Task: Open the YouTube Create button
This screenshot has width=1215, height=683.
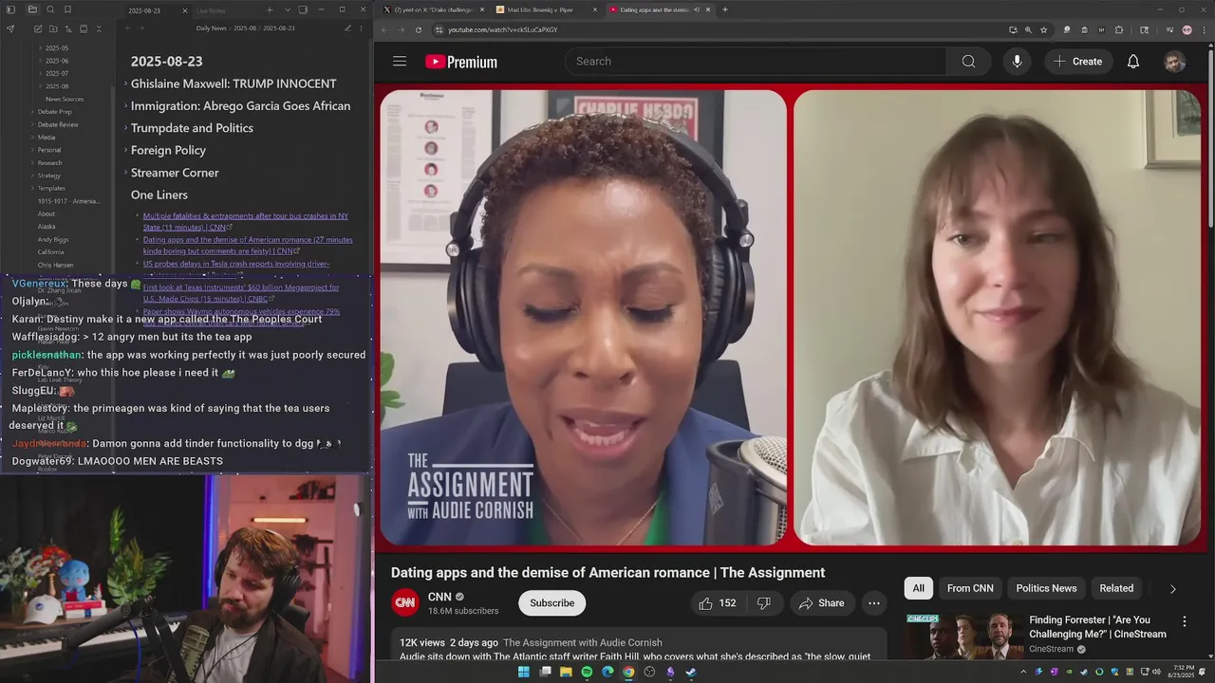Action: point(1077,62)
